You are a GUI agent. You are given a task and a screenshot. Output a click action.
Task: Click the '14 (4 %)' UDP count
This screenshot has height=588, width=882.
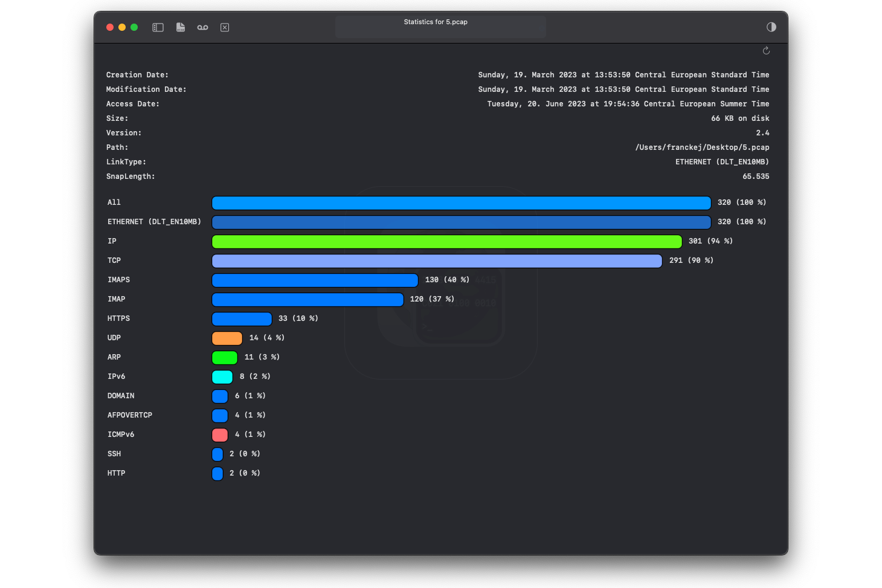tap(267, 338)
